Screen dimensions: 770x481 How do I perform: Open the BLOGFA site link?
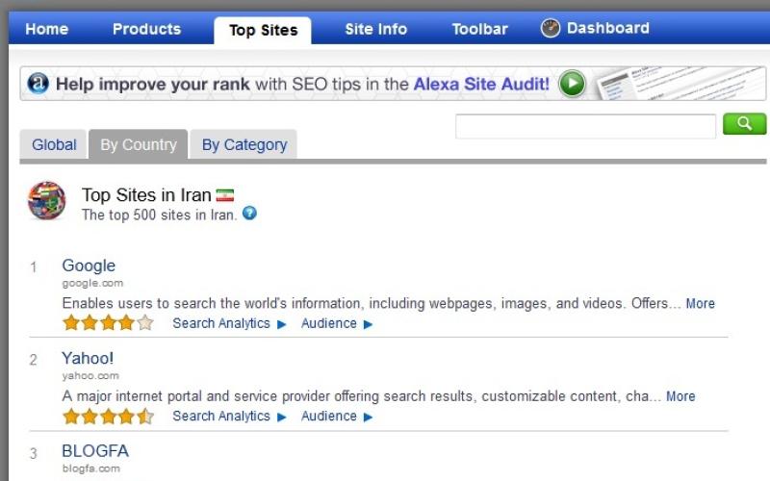point(94,450)
